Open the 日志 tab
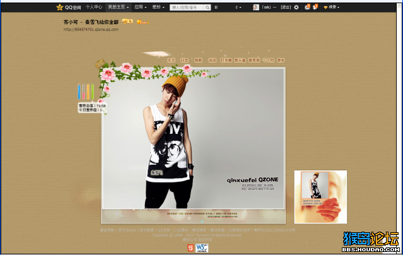 (184, 60)
